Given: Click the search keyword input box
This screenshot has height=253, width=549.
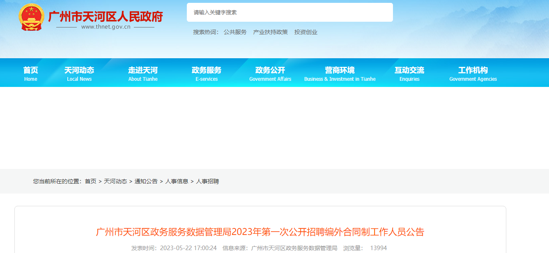Looking at the screenshot, I should point(289,12).
